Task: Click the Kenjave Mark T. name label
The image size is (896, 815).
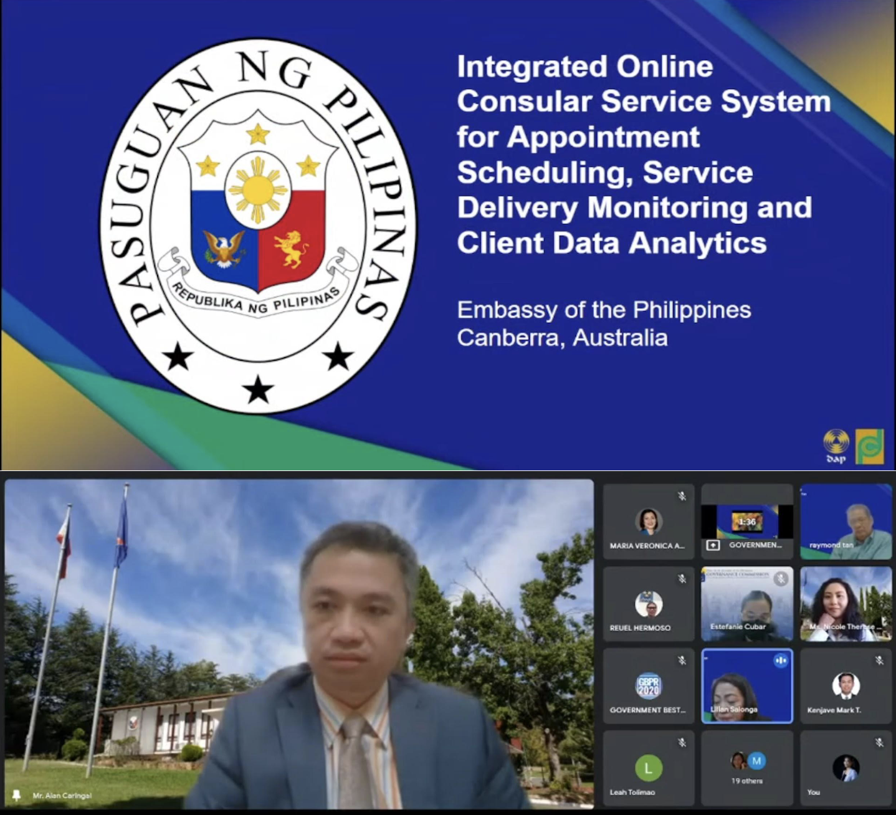Action: click(x=834, y=710)
